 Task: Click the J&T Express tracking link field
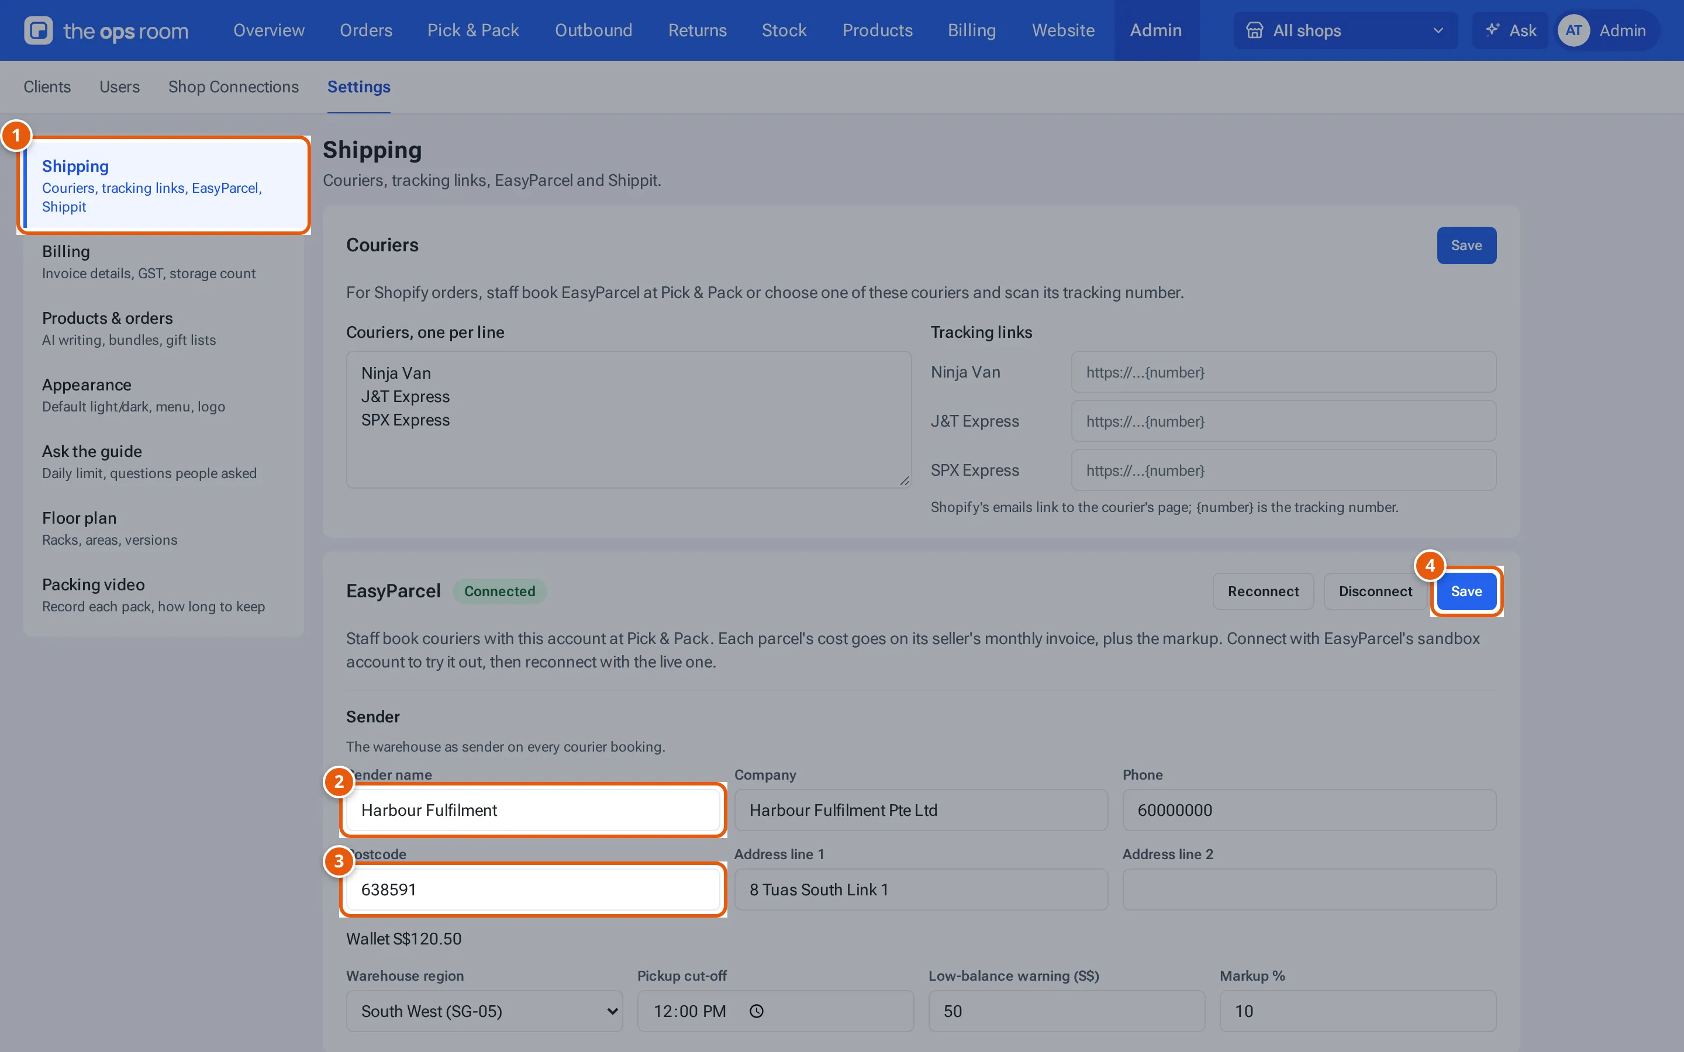[x=1283, y=421]
